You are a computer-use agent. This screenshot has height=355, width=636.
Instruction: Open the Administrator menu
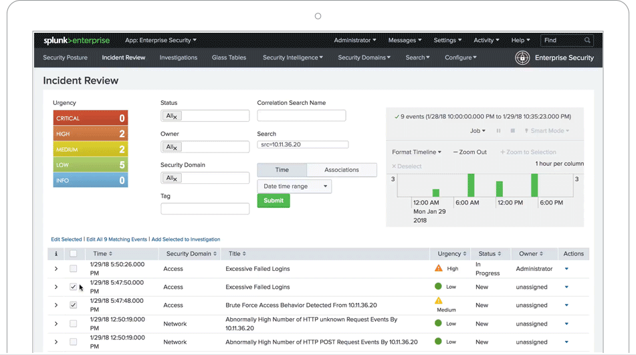coord(355,40)
